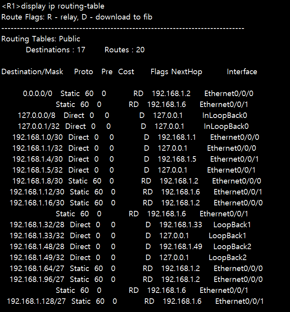Click LoopBack1 in the 192.168.1.32/28 row

coord(232,225)
